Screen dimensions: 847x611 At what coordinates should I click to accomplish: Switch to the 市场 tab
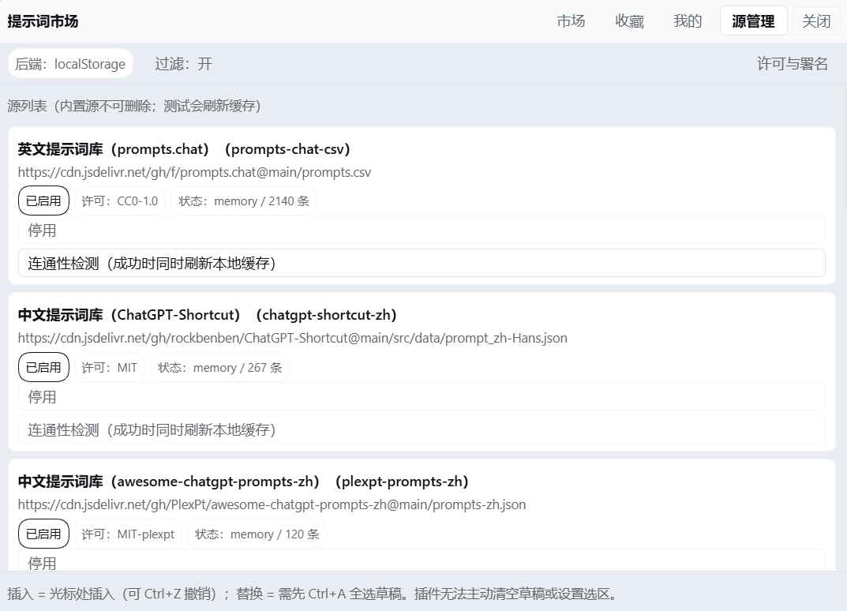click(571, 21)
